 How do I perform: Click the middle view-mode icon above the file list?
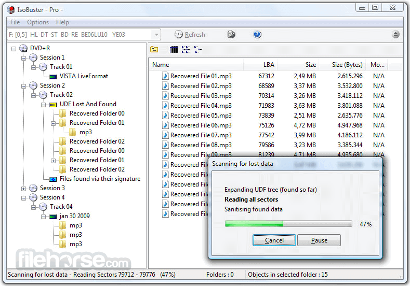[186, 50]
